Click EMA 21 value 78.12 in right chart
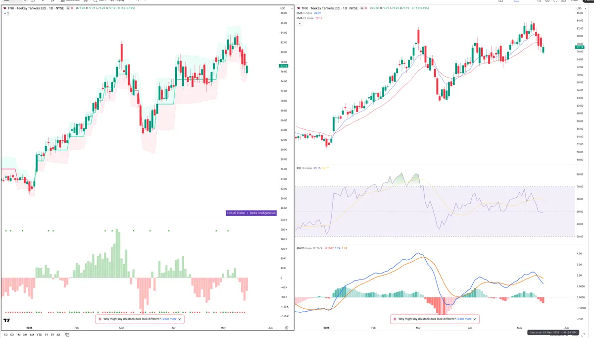This screenshot has height=338, width=594. point(319,18)
